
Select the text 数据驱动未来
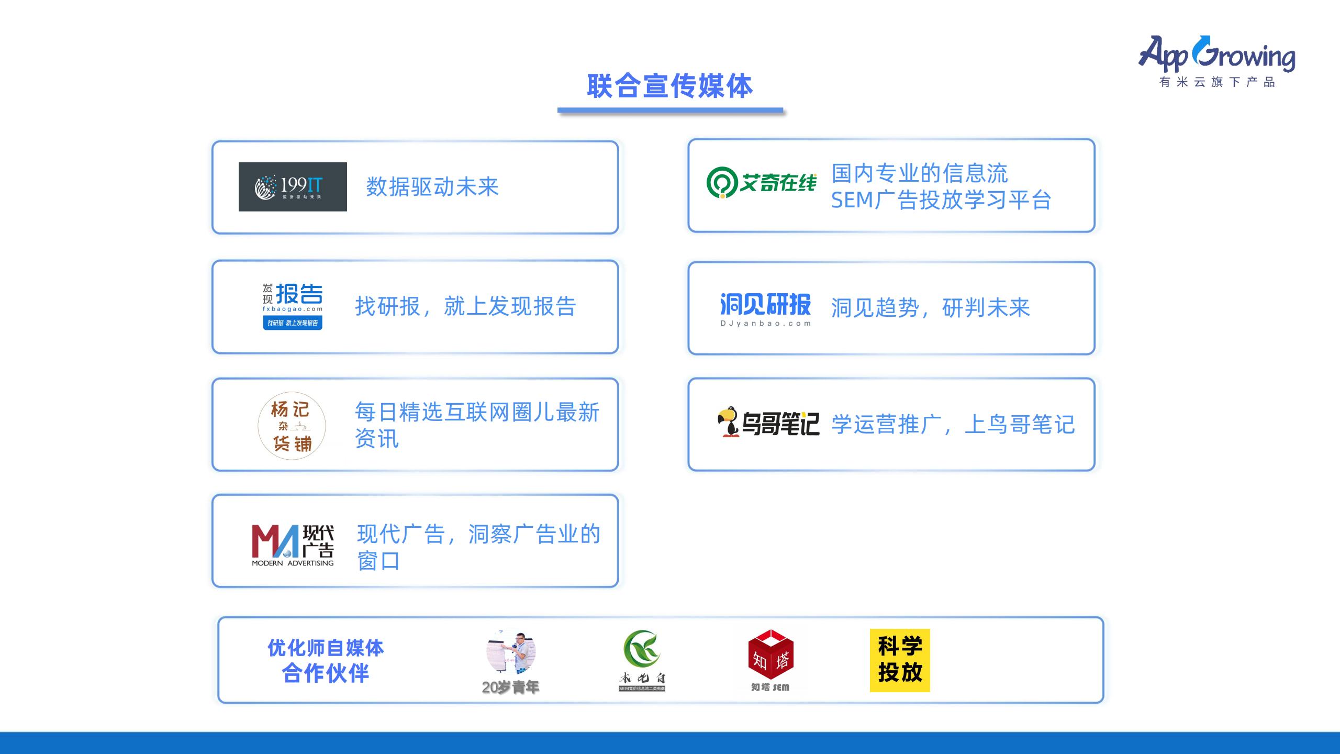432,187
